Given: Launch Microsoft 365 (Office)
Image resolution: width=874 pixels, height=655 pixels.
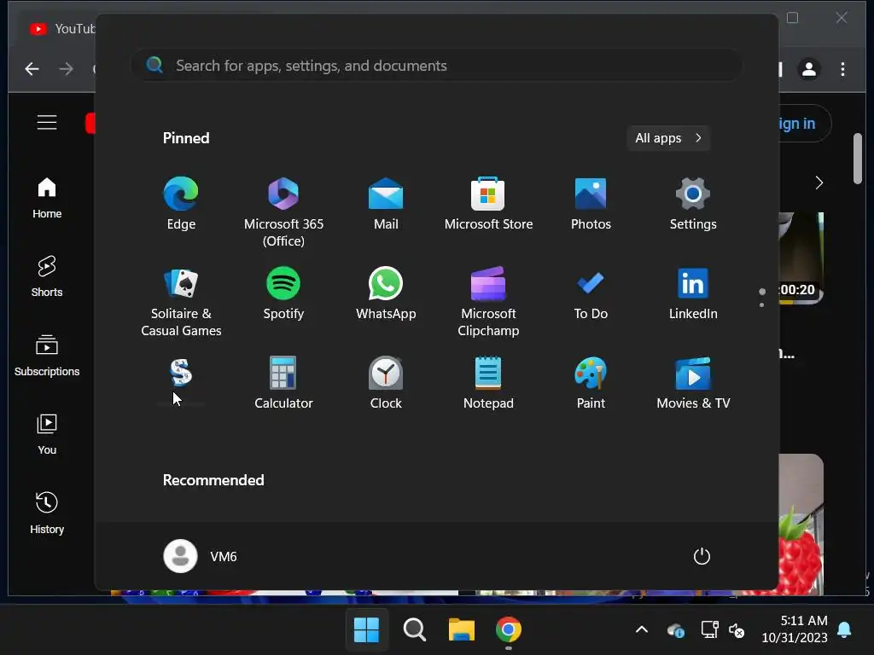Looking at the screenshot, I should coord(283,212).
